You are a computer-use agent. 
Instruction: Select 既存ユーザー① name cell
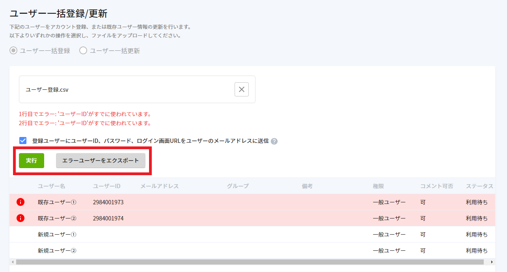pyautogui.click(x=57, y=202)
